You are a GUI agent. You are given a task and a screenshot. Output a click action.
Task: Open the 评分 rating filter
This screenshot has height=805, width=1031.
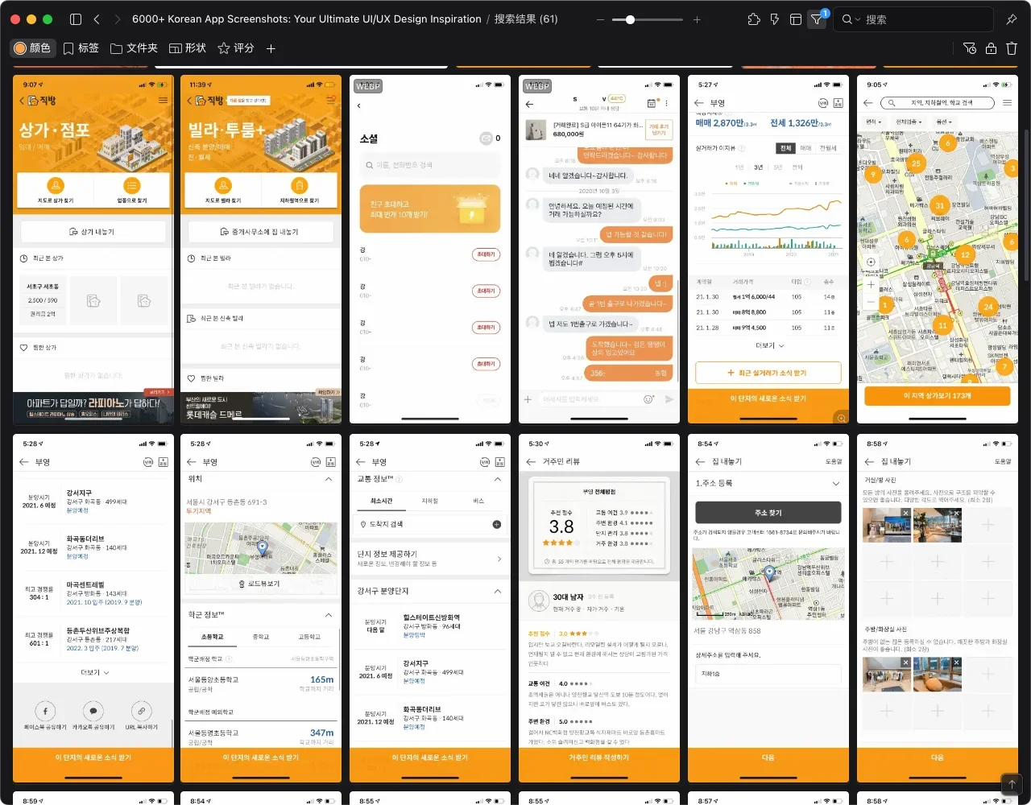point(236,48)
